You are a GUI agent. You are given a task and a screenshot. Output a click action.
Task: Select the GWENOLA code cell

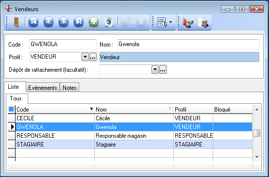coord(55,127)
